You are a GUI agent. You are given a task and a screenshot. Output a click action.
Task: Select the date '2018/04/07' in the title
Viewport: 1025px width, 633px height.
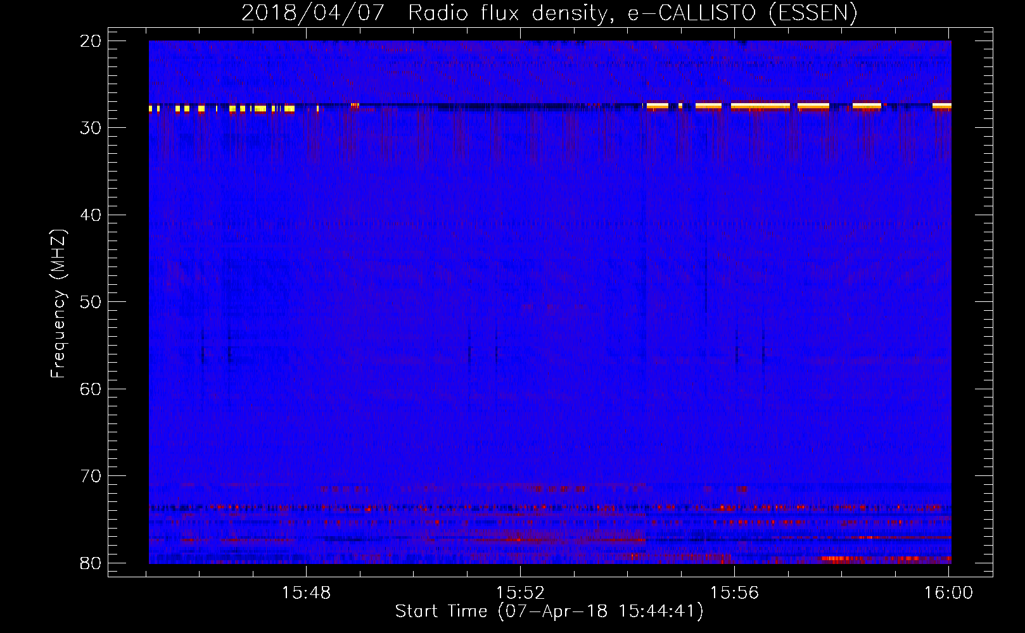coord(313,13)
